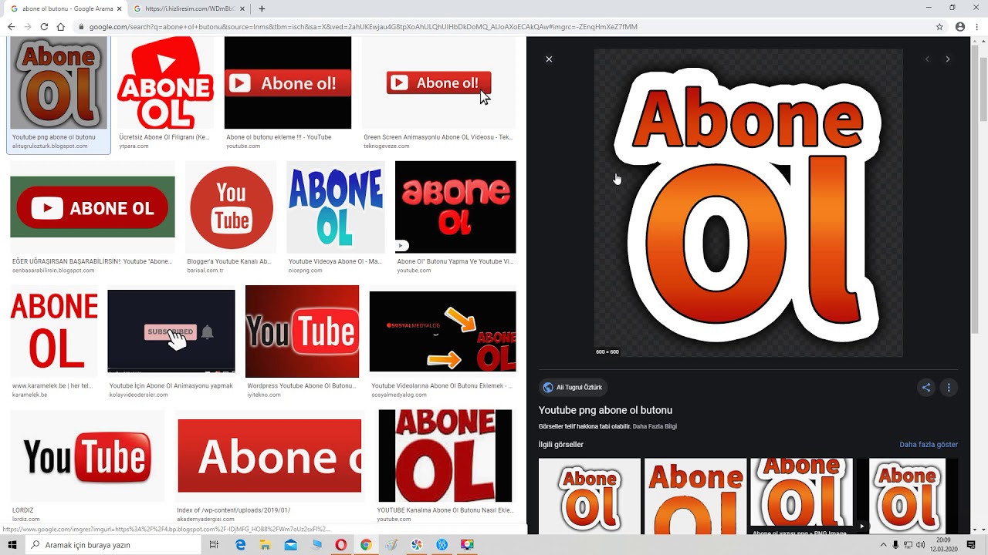Open the browser home page

[60, 26]
